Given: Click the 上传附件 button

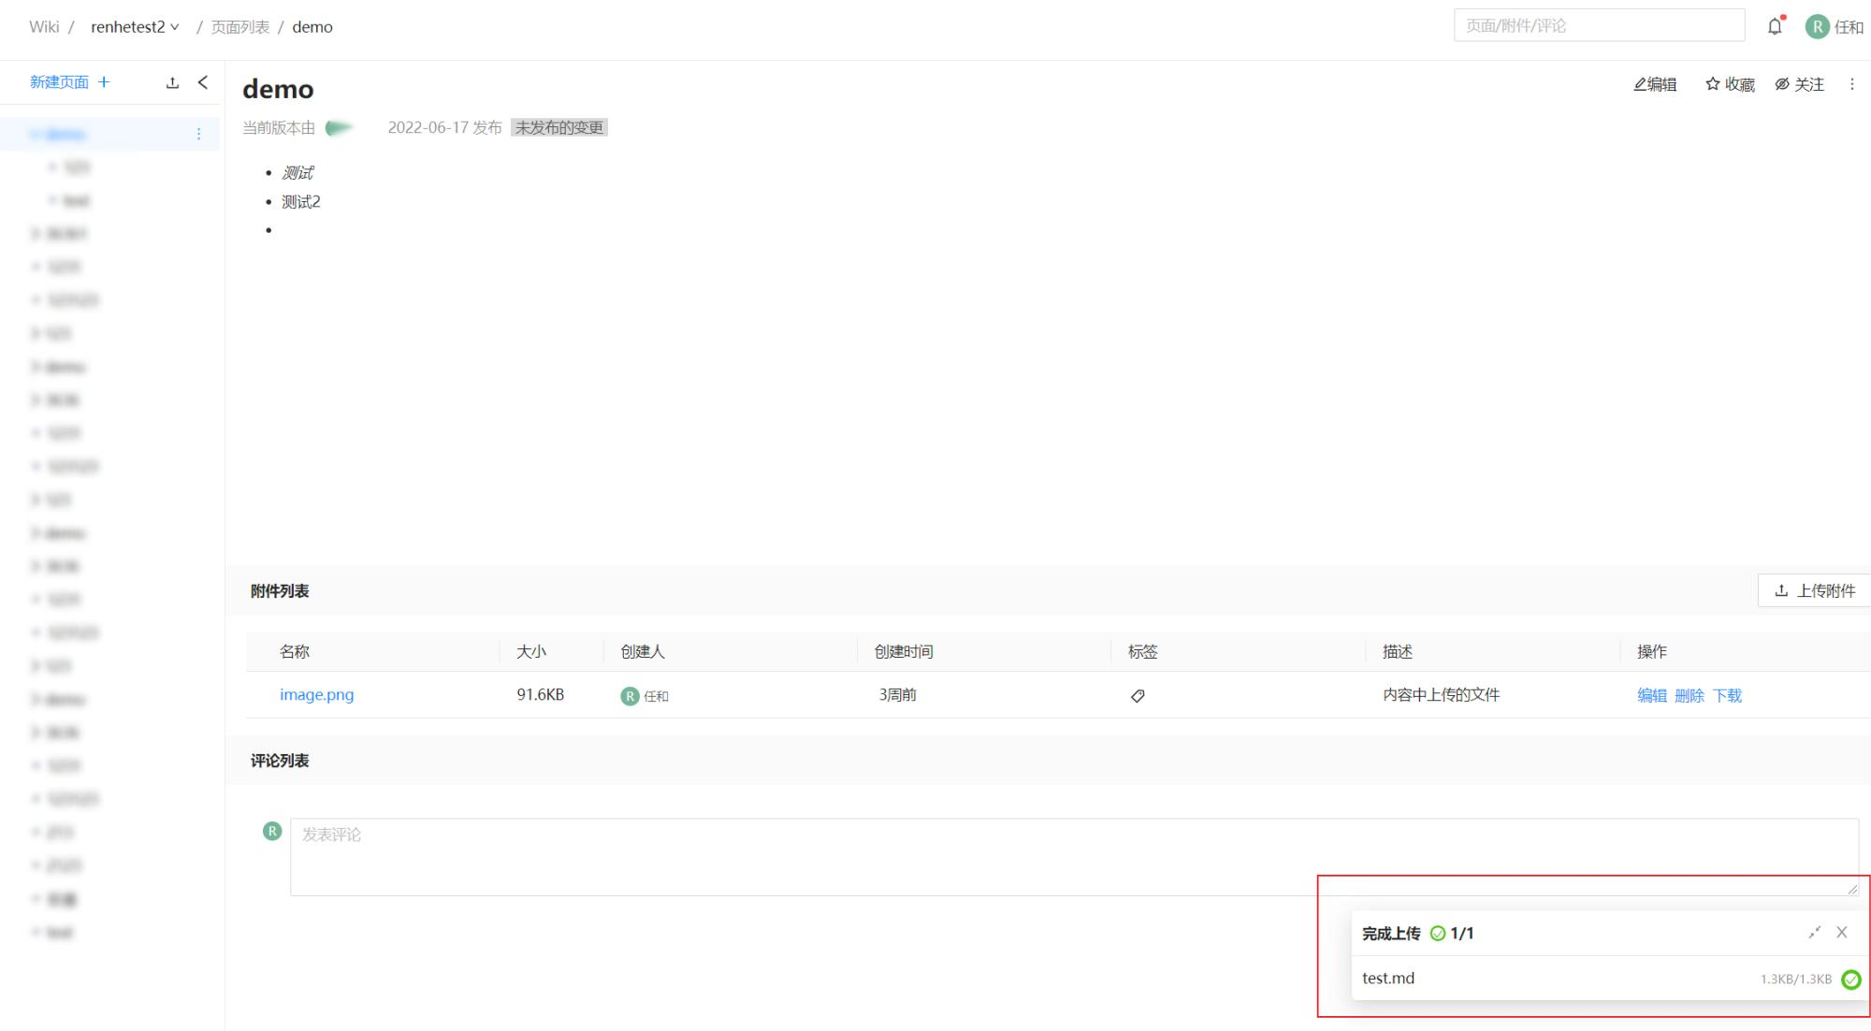Looking at the screenshot, I should click(x=1815, y=590).
